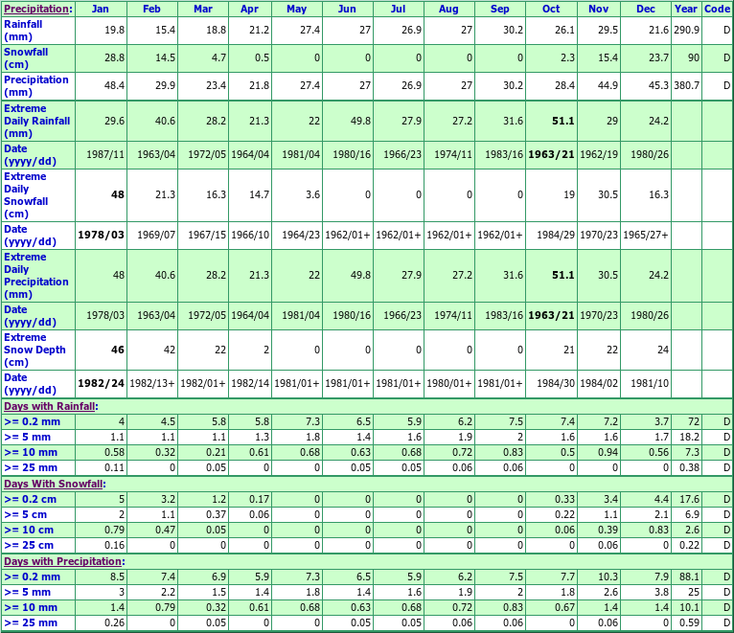The image size is (734, 633).
Task: Click the Oct column header
Action: point(550,9)
